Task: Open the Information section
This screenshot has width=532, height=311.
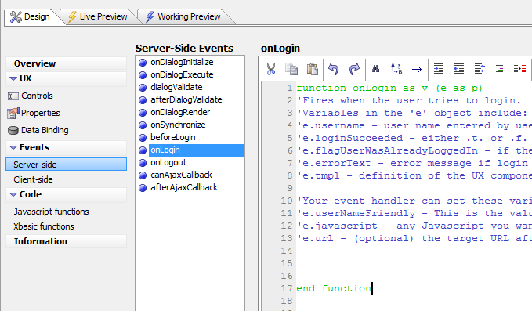Action: click(66, 241)
